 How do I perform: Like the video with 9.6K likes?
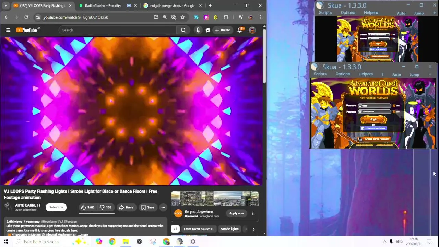click(87, 207)
